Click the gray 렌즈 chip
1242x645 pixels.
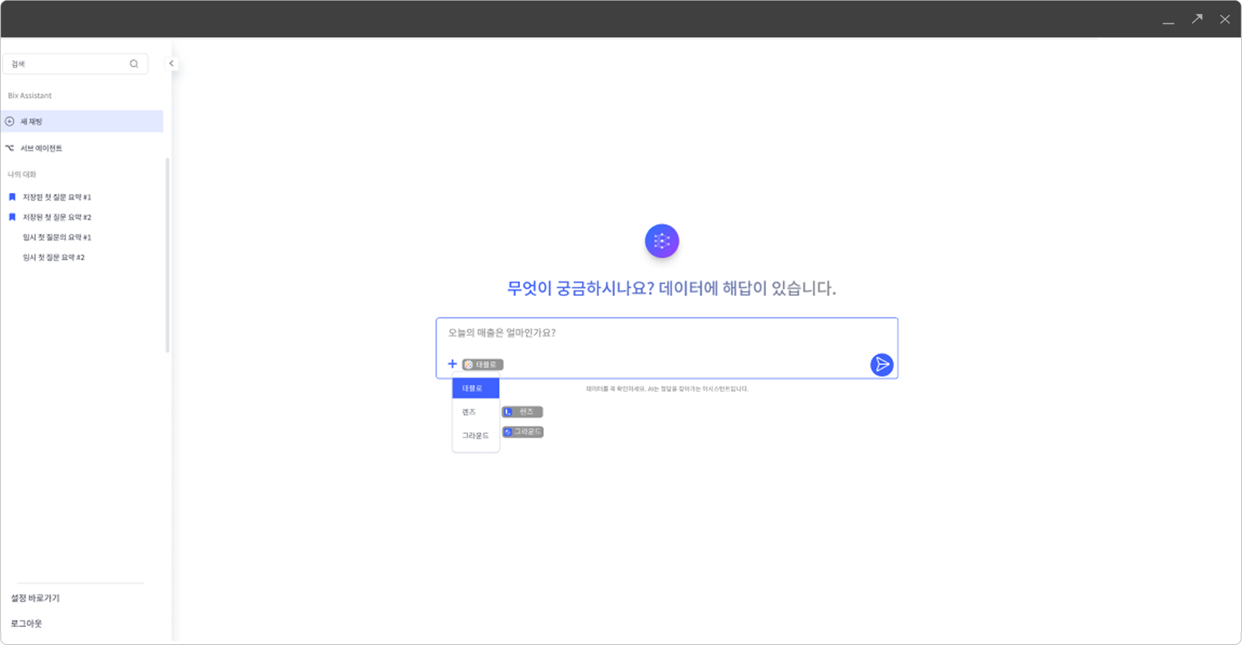coord(523,412)
